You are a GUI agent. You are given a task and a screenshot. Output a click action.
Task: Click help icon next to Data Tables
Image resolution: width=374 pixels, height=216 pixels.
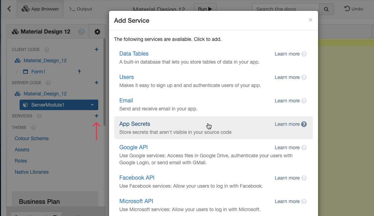point(304,54)
